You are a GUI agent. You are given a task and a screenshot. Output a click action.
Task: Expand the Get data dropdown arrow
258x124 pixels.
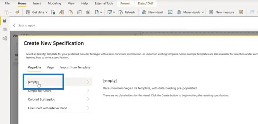pyautogui.click(x=46, y=12)
